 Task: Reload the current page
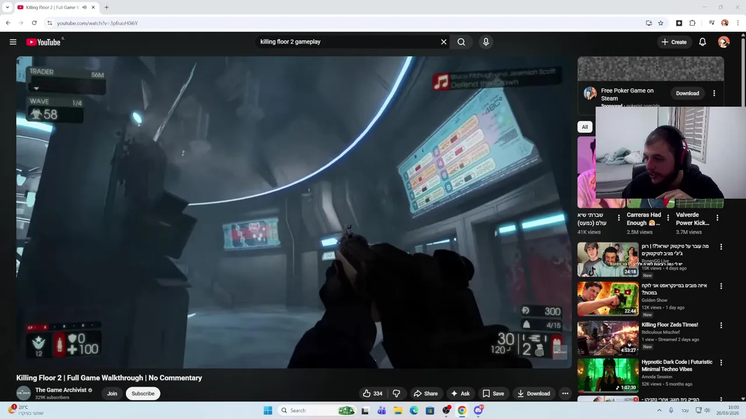pyautogui.click(x=34, y=23)
